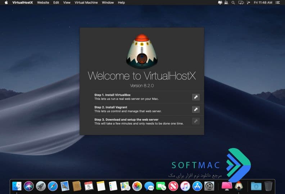Click the arrow button for Download and setup web server
Image resolution: width=285 pixels, height=194 pixels.
pos(196,121)
